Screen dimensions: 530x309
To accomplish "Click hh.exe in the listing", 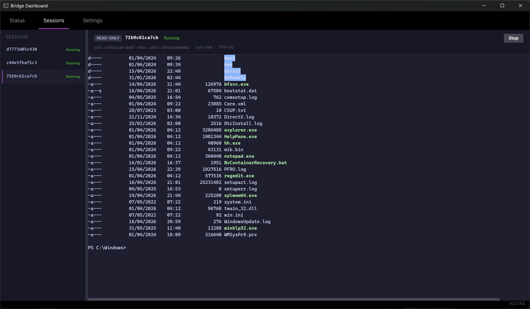I will pos(232,143).
